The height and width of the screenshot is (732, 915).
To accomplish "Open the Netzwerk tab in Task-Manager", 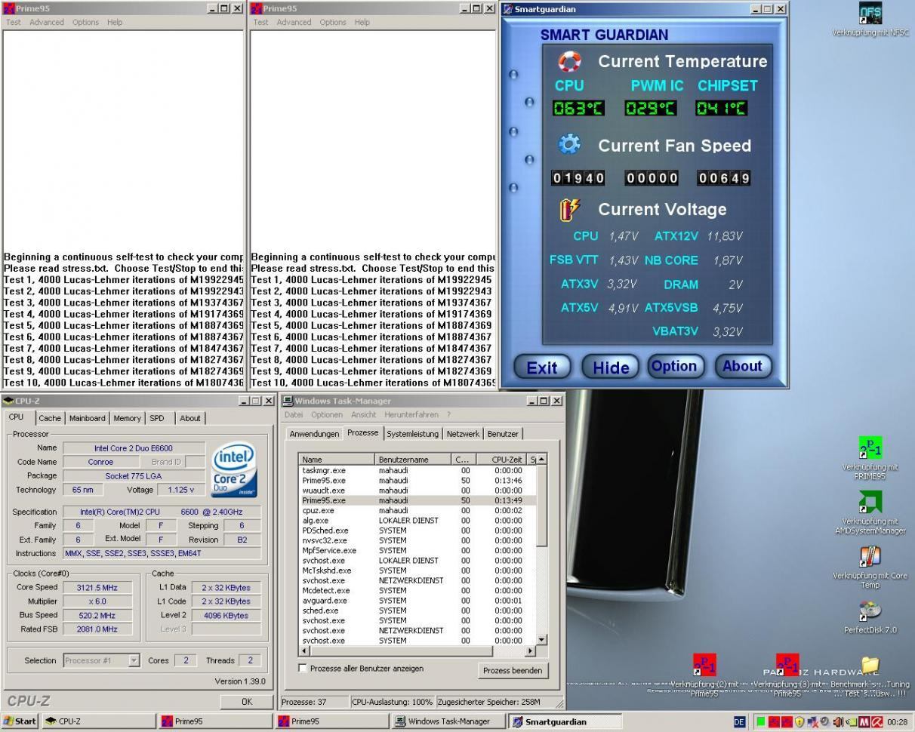I will point(463,434).
